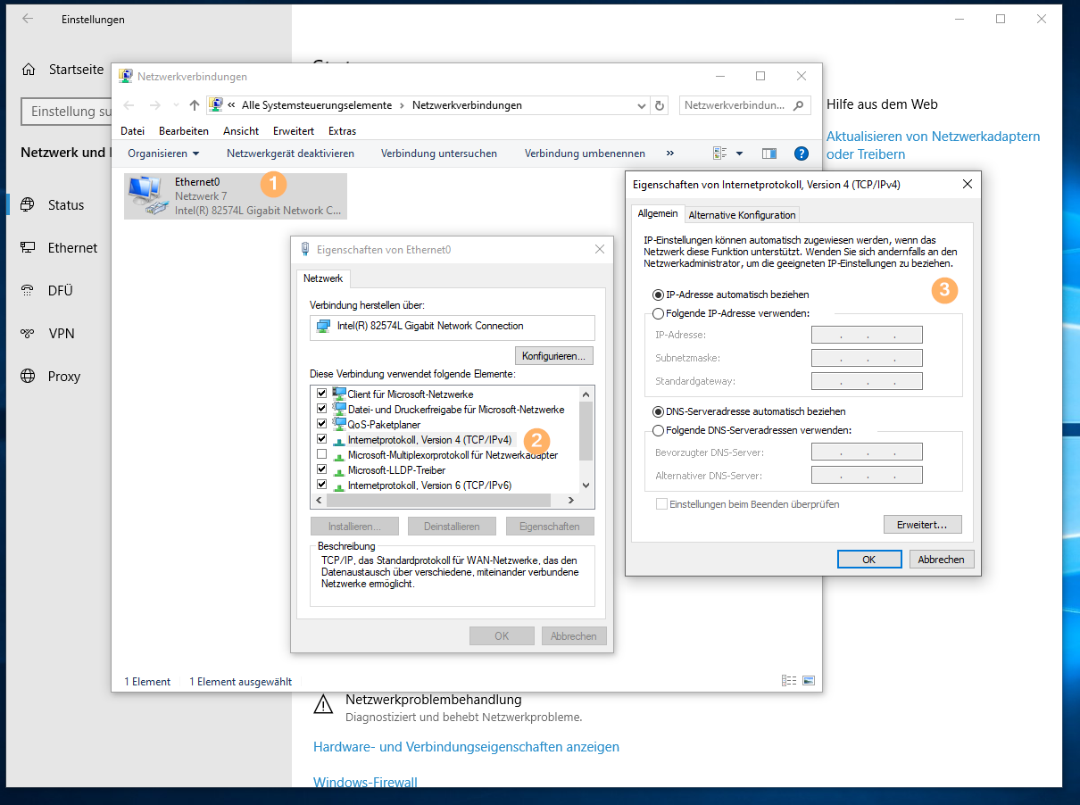1080x805 pixels.
Task: Toggle the Microsoft-LLDP-Treiber checkbox
Action: click(x=322, y=470)
